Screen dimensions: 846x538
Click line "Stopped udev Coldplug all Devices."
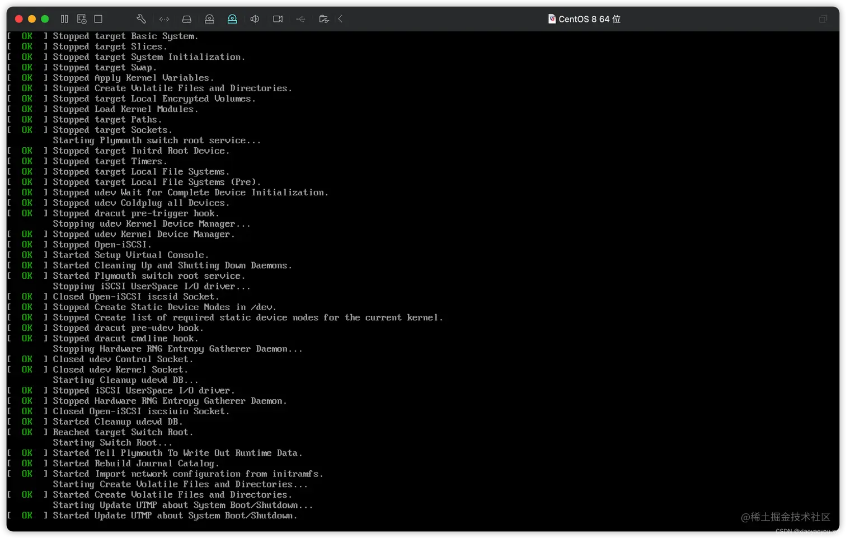[x=141, y=203]
